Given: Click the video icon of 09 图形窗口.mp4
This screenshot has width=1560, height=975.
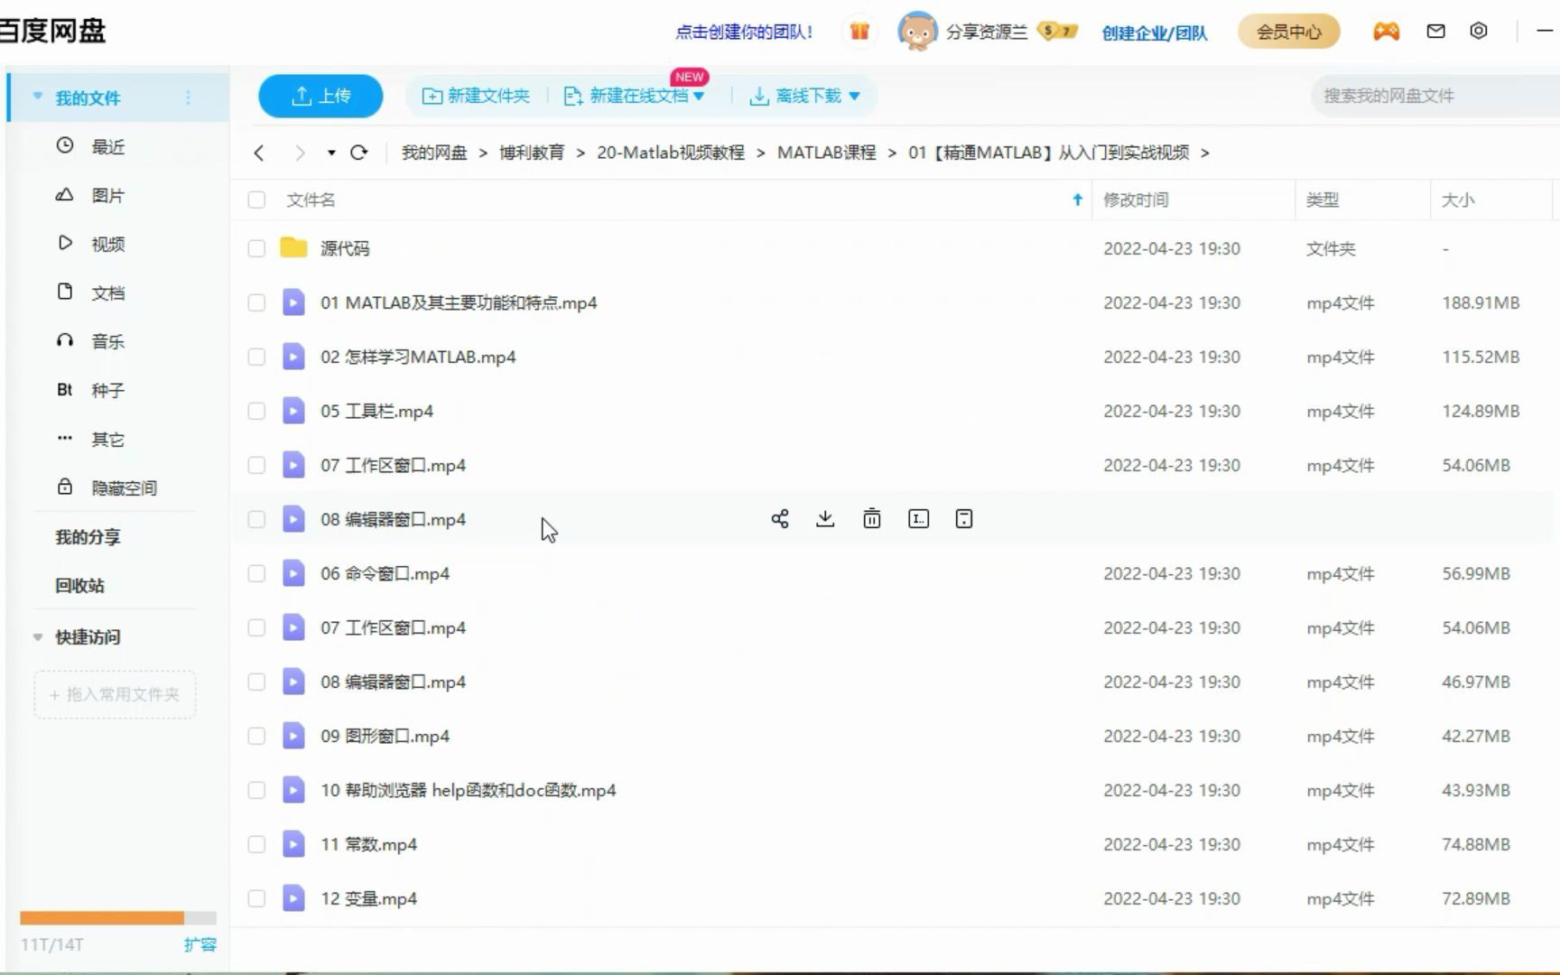Looking at the screenshot, I should (x=293, y=736).
